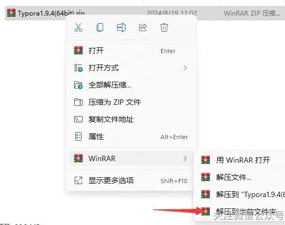Screen dimensions: 285x225
Task: Click the Share icon
Action: (143, 27)
